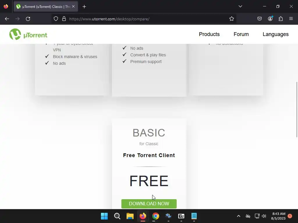Screen dimensions: 298x223
Task: Open a new tab with plus button
Action: coord(84,7)
